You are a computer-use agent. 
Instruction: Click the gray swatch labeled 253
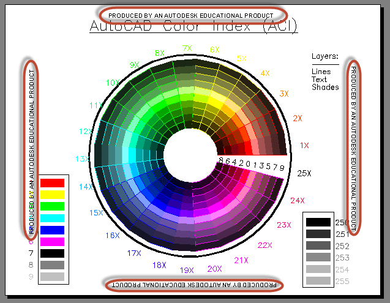(x=318, y=257)
